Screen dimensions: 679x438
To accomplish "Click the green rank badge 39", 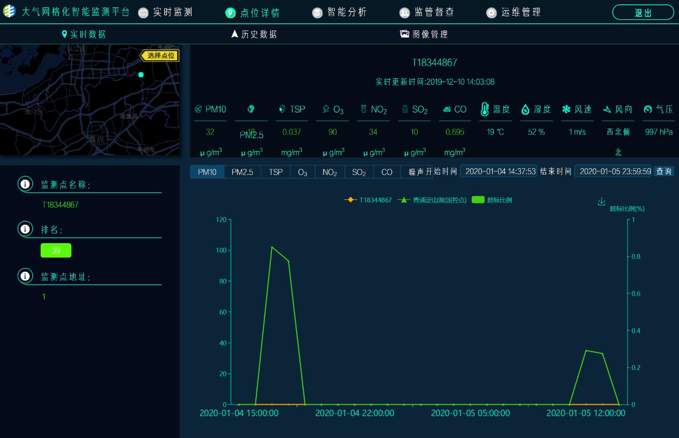I will (x=56, y=251).
